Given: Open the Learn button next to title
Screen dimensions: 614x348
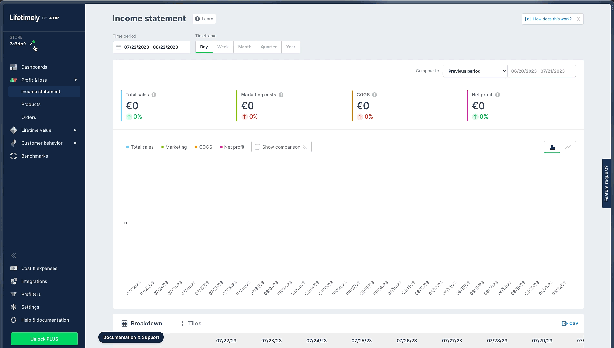Looking at the screenshot, I should click(204, 19).
